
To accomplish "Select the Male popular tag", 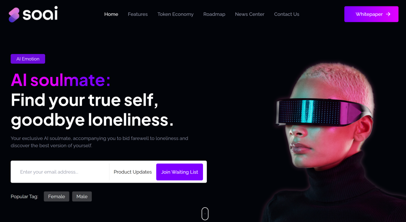I will [82, 196].
